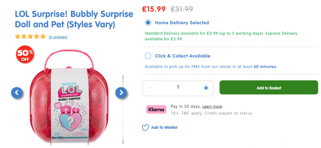Click the heart wishlist icon

(145, 128)
